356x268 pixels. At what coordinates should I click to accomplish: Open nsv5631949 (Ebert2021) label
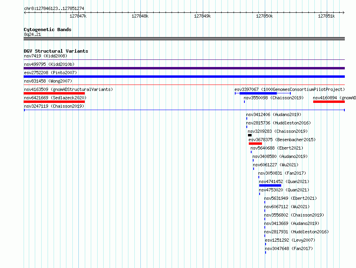[x=290, y=198]
